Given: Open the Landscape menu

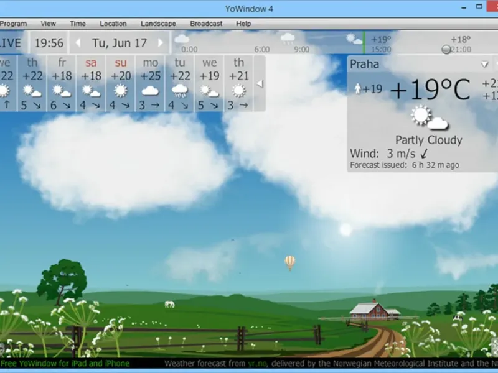Looking at the screenshot, I should (158, 24).
